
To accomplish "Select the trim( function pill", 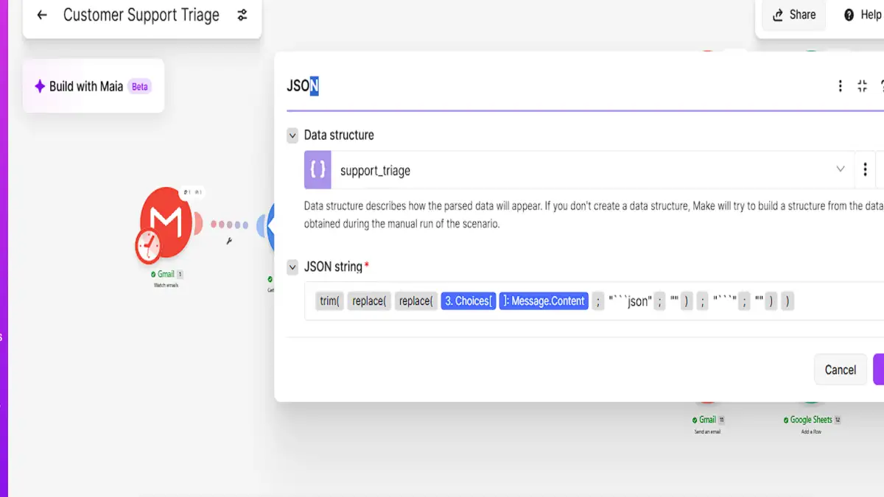I will click(x=330, y=301).
